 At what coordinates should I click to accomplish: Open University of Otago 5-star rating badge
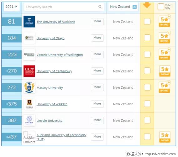pyautogui.click(x=165, y=38)
